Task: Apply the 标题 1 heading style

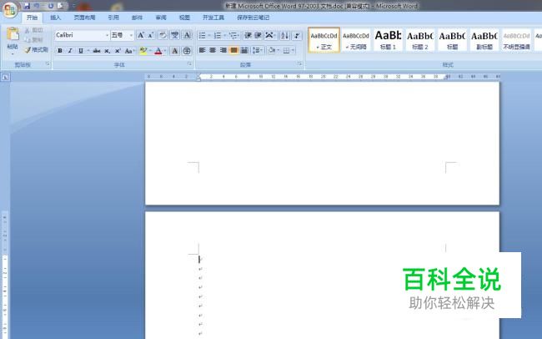Action: tap(388, 40)
